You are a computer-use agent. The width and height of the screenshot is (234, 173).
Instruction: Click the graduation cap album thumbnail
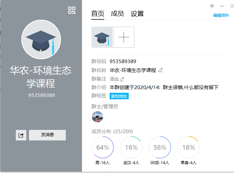102,37
